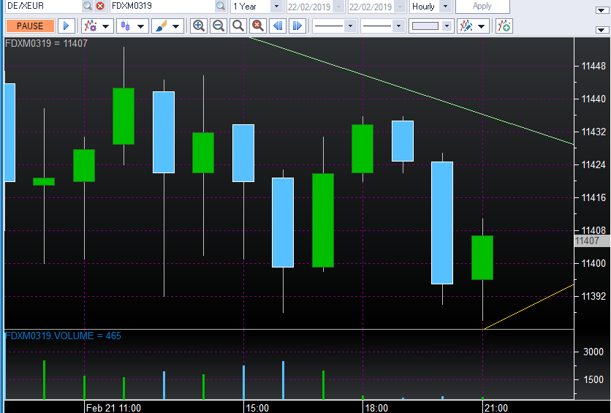Clear the DE/XEUR exchange field
The width and height of the screenshot is (611, 413).
coord(100,7)
